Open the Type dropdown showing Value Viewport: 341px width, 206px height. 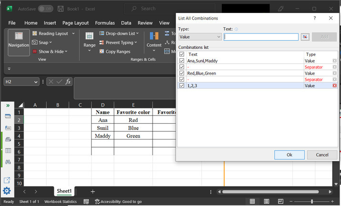pos(199,37)
